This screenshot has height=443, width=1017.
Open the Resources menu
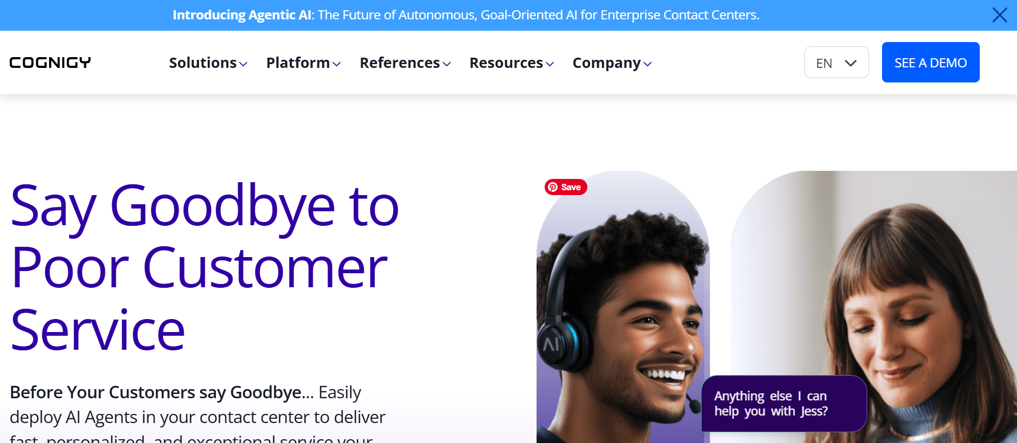coord(506,63)
